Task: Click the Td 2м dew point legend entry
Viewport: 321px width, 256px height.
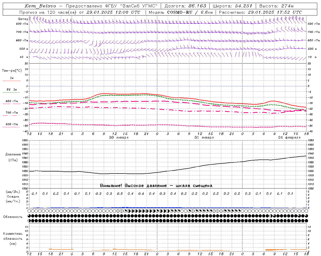Action: 12,89
